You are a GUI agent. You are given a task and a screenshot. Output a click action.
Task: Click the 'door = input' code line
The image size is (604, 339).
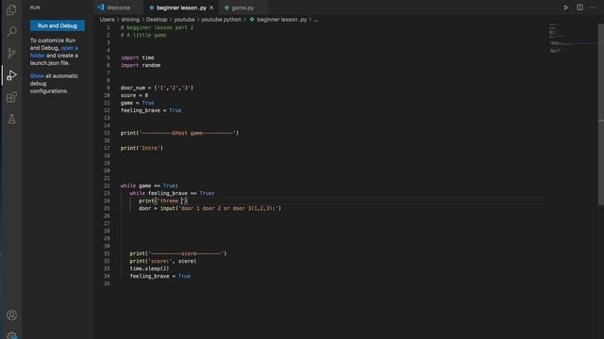(x=210, y=208)
